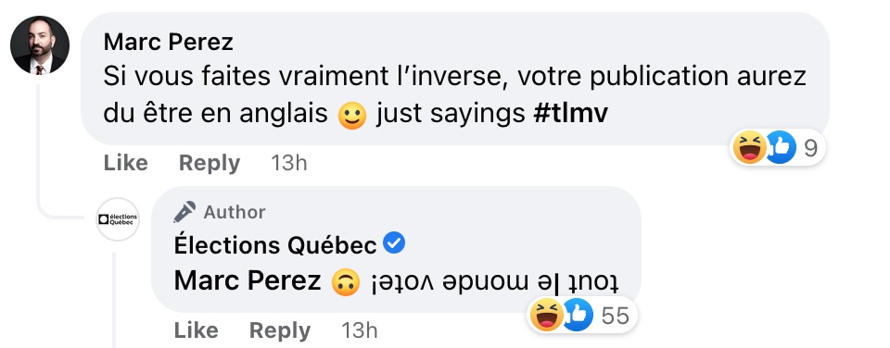Click the microphone Author badge icon
890x348 pixels.
click(x=184, y=212)
